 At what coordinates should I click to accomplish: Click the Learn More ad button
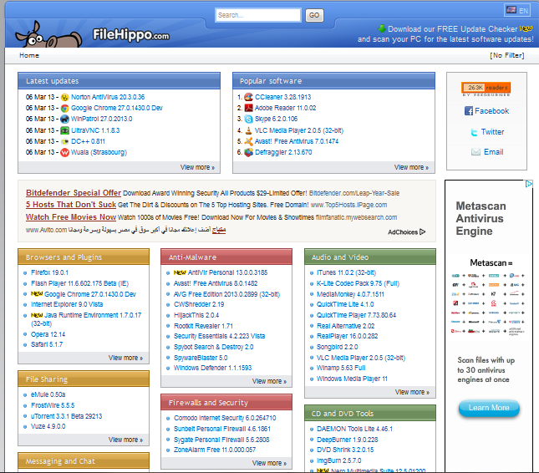coord(489,408)
